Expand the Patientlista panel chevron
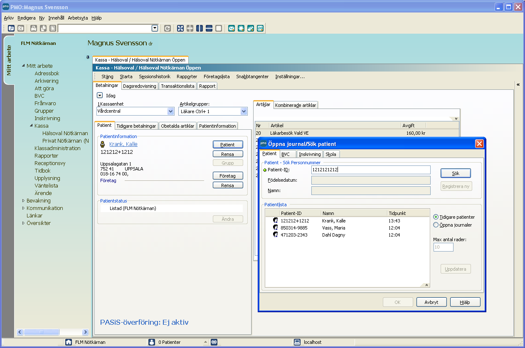Viewport: 525px width, 348px height. [x=426, y=285]
